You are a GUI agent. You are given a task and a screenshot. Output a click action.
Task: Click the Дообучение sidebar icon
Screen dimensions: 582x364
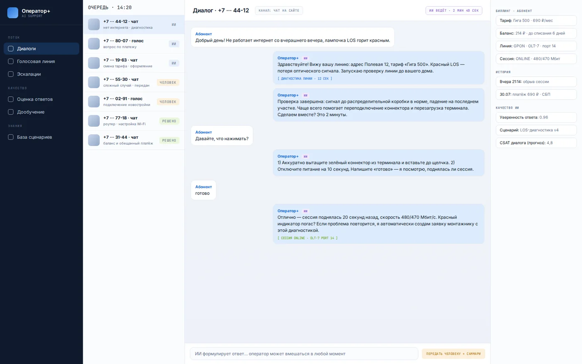(x=11, y=112)
